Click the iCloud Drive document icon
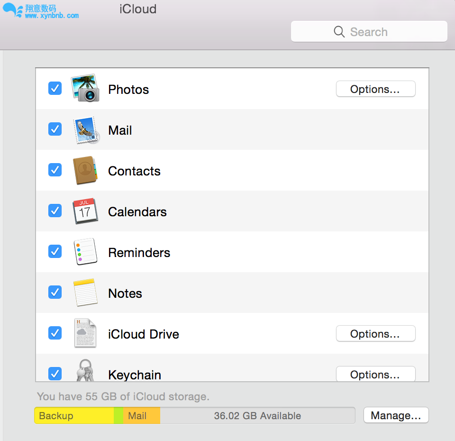455x441 pixels. (85, 333)
